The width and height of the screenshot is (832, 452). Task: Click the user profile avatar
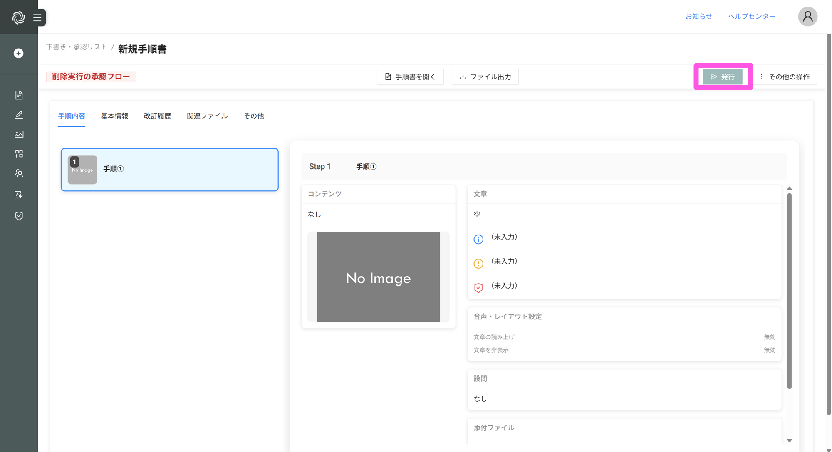click(807, 17)
